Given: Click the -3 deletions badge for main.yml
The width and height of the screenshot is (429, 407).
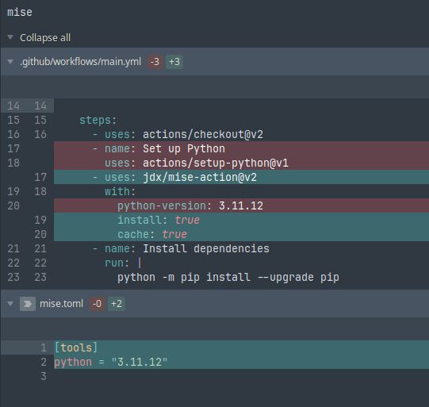Looking at the screenshot, I should click(155, 62).
